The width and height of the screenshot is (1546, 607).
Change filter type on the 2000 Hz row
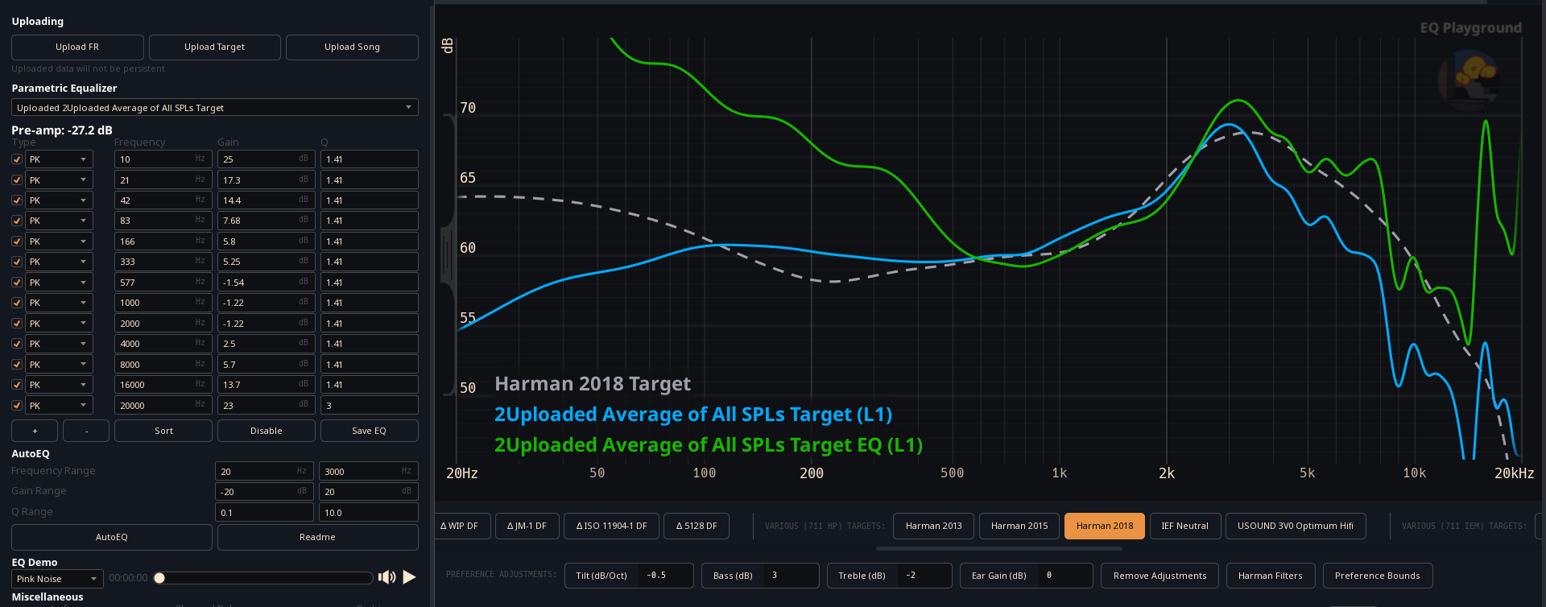59,324
